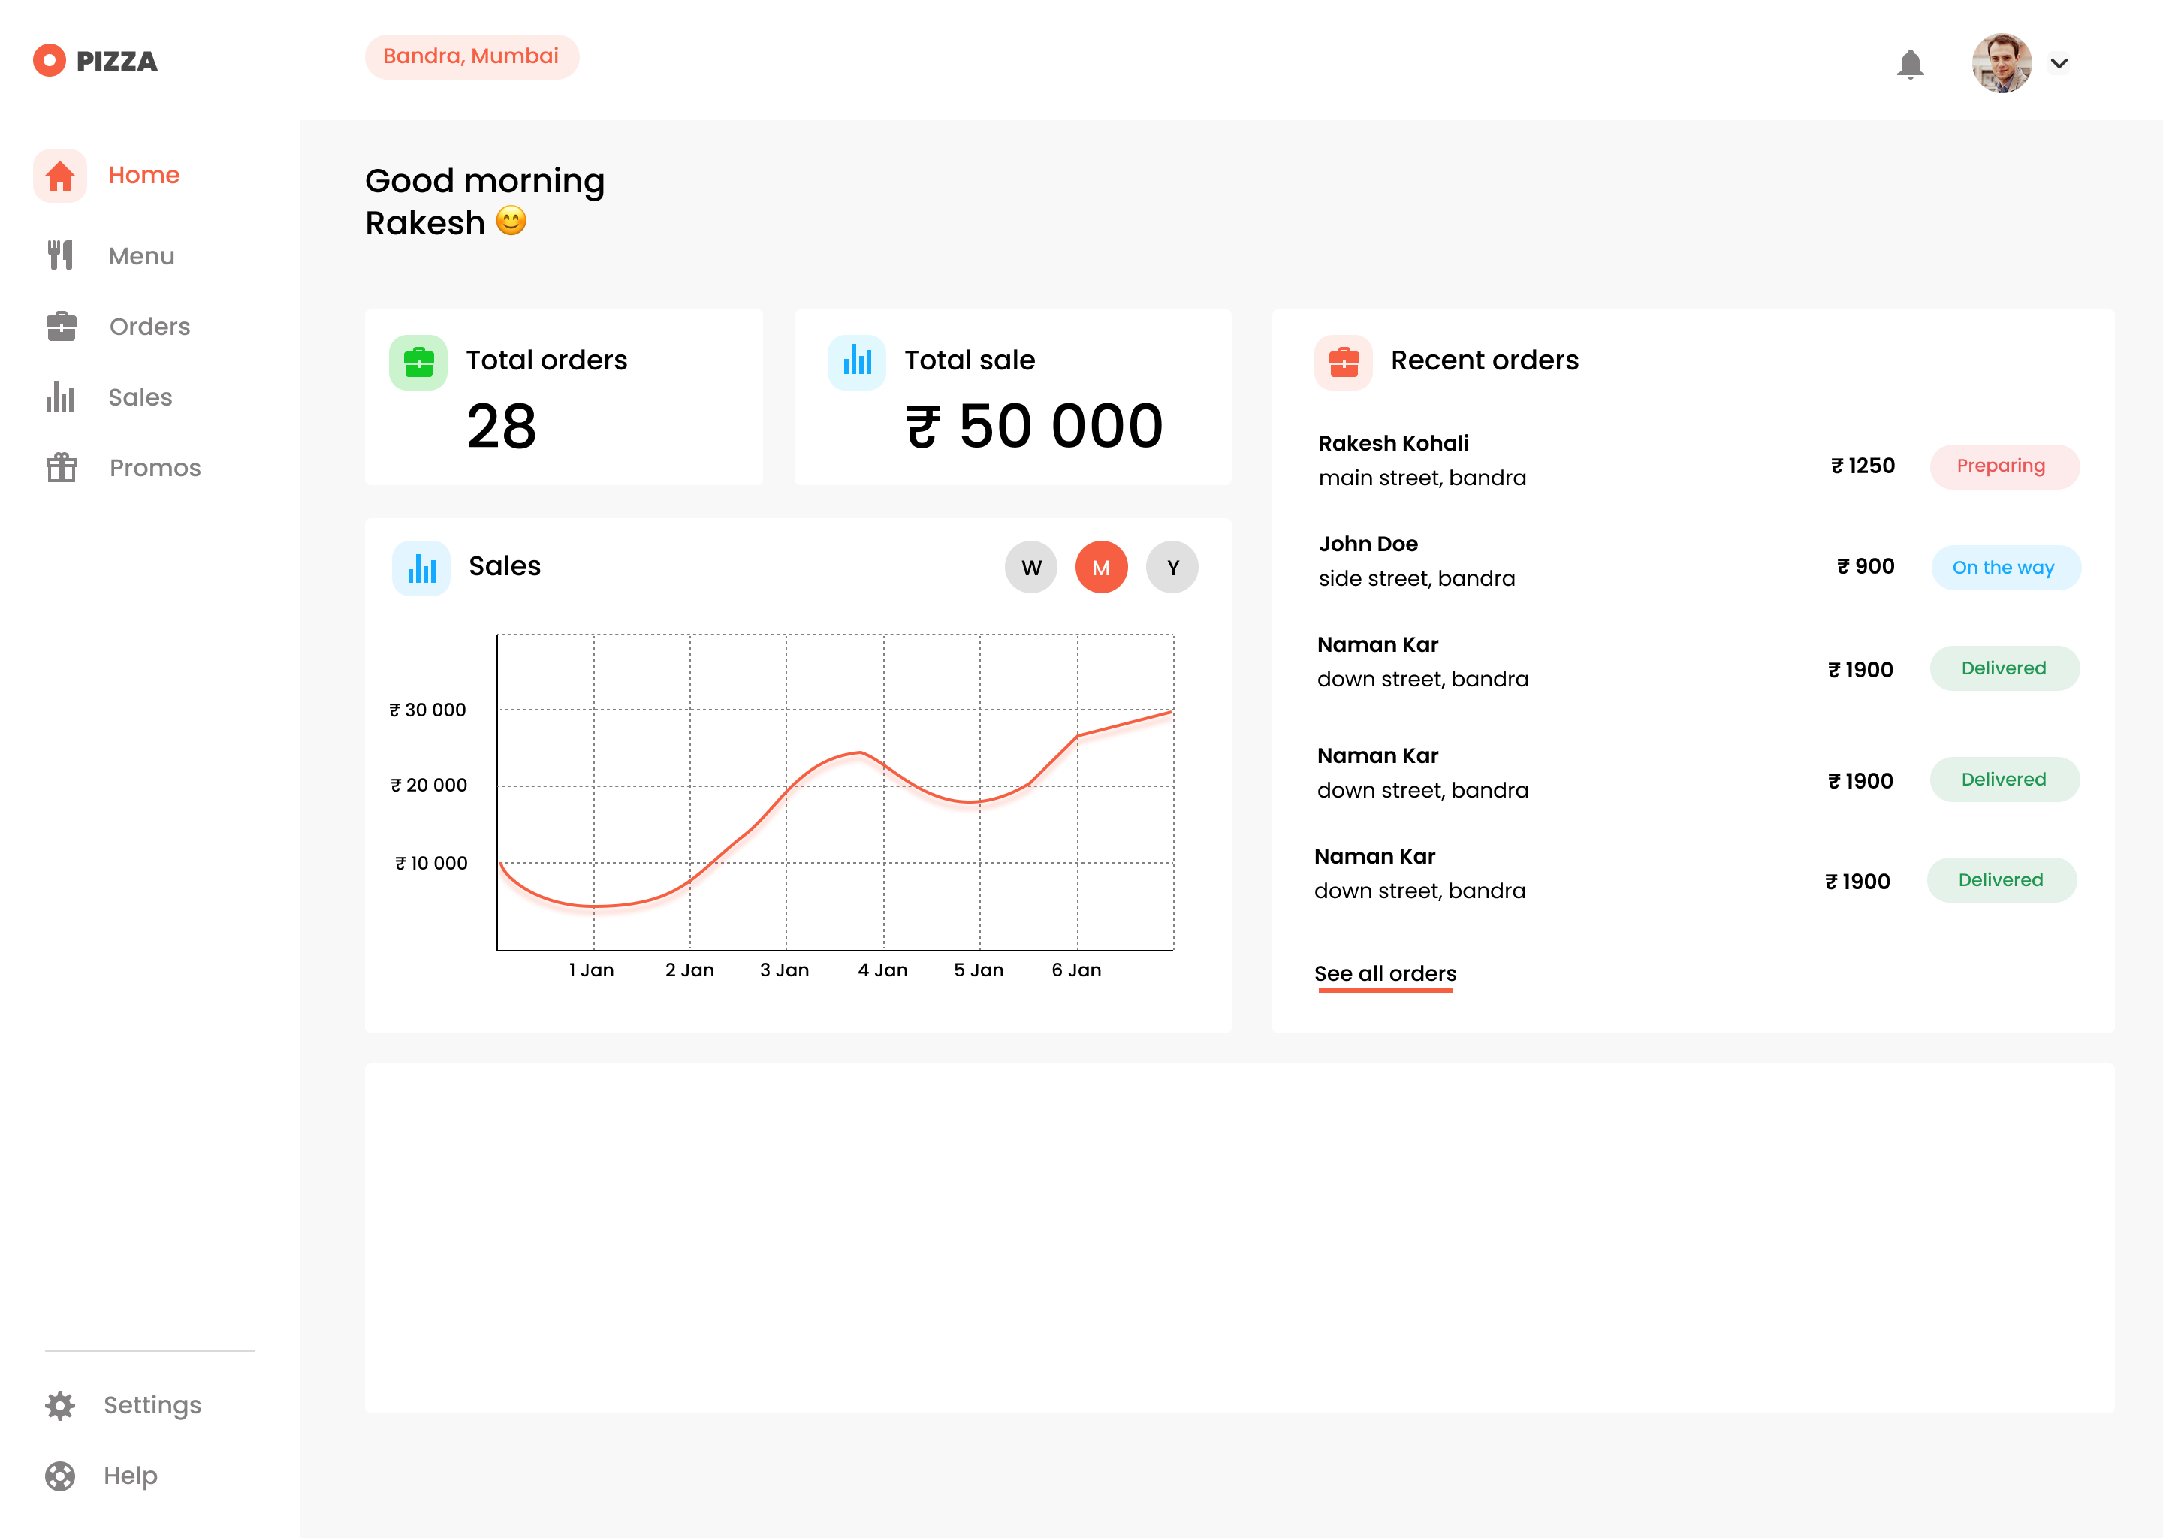Click the John Doe order name
This screenshot has height=1538, width=2163.
1368,544
